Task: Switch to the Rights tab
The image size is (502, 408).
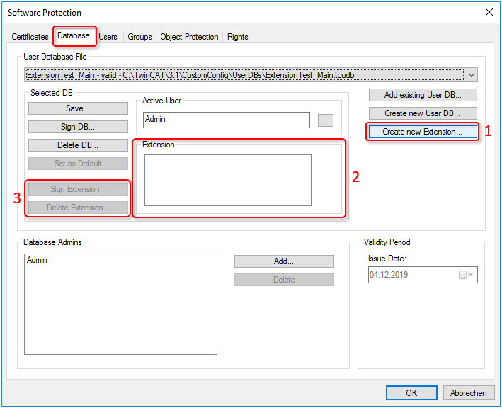Action: coord(238,37)
